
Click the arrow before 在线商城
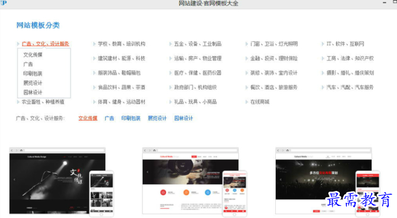[x=247, y=102]
